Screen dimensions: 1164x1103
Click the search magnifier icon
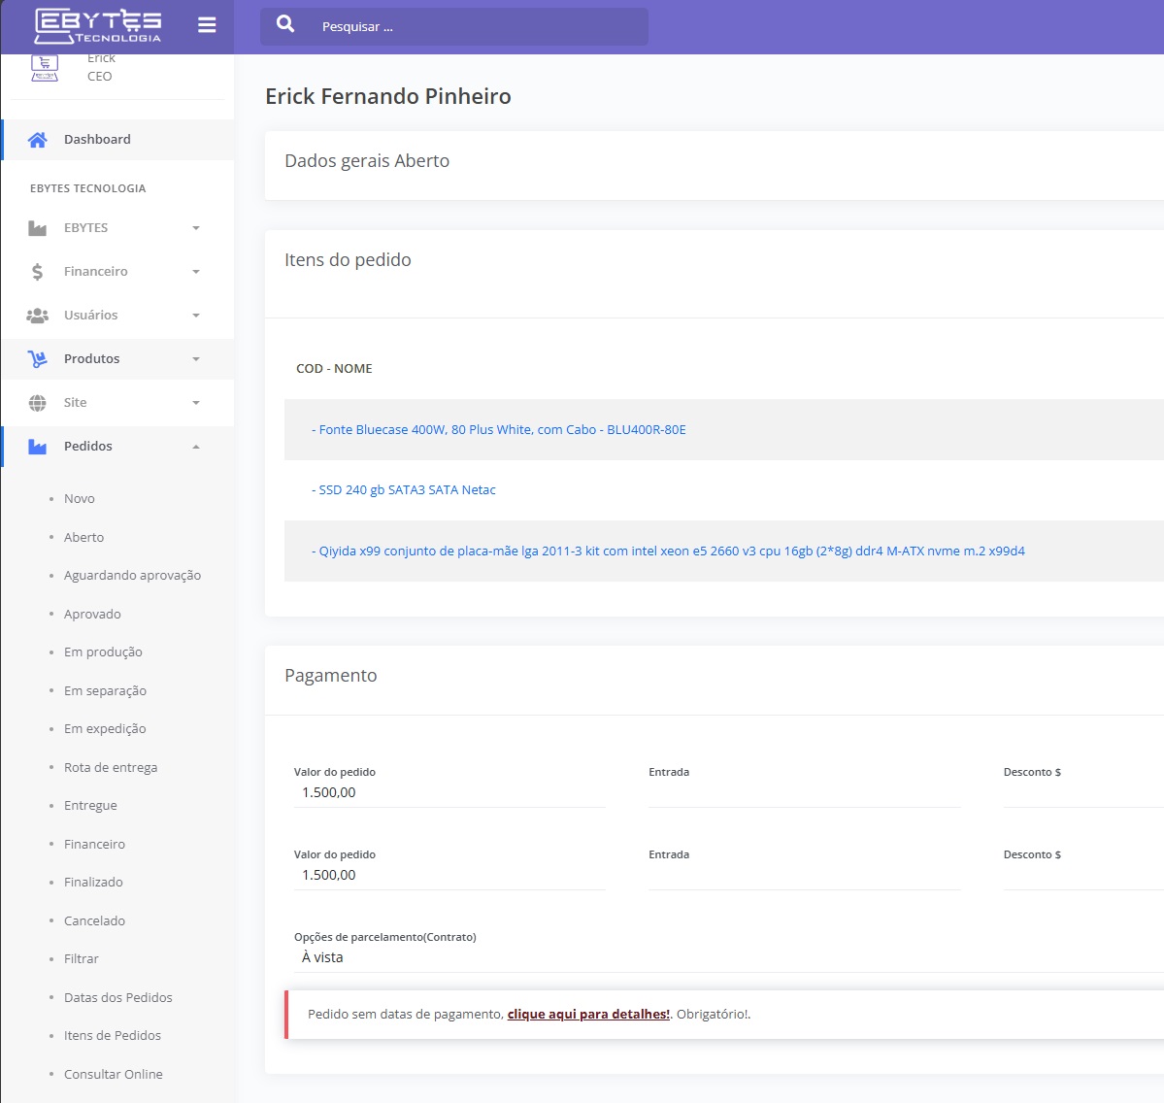tap(285, 23)
